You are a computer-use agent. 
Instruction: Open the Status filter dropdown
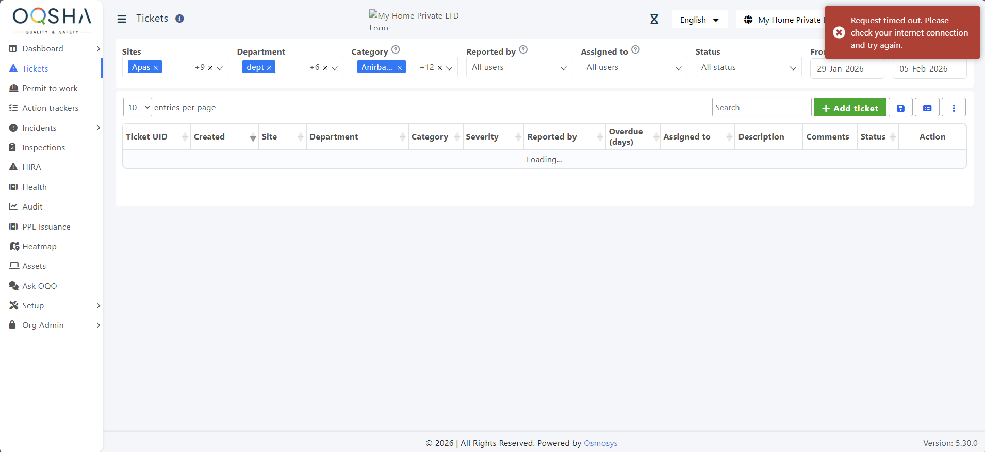pos(748,67)
